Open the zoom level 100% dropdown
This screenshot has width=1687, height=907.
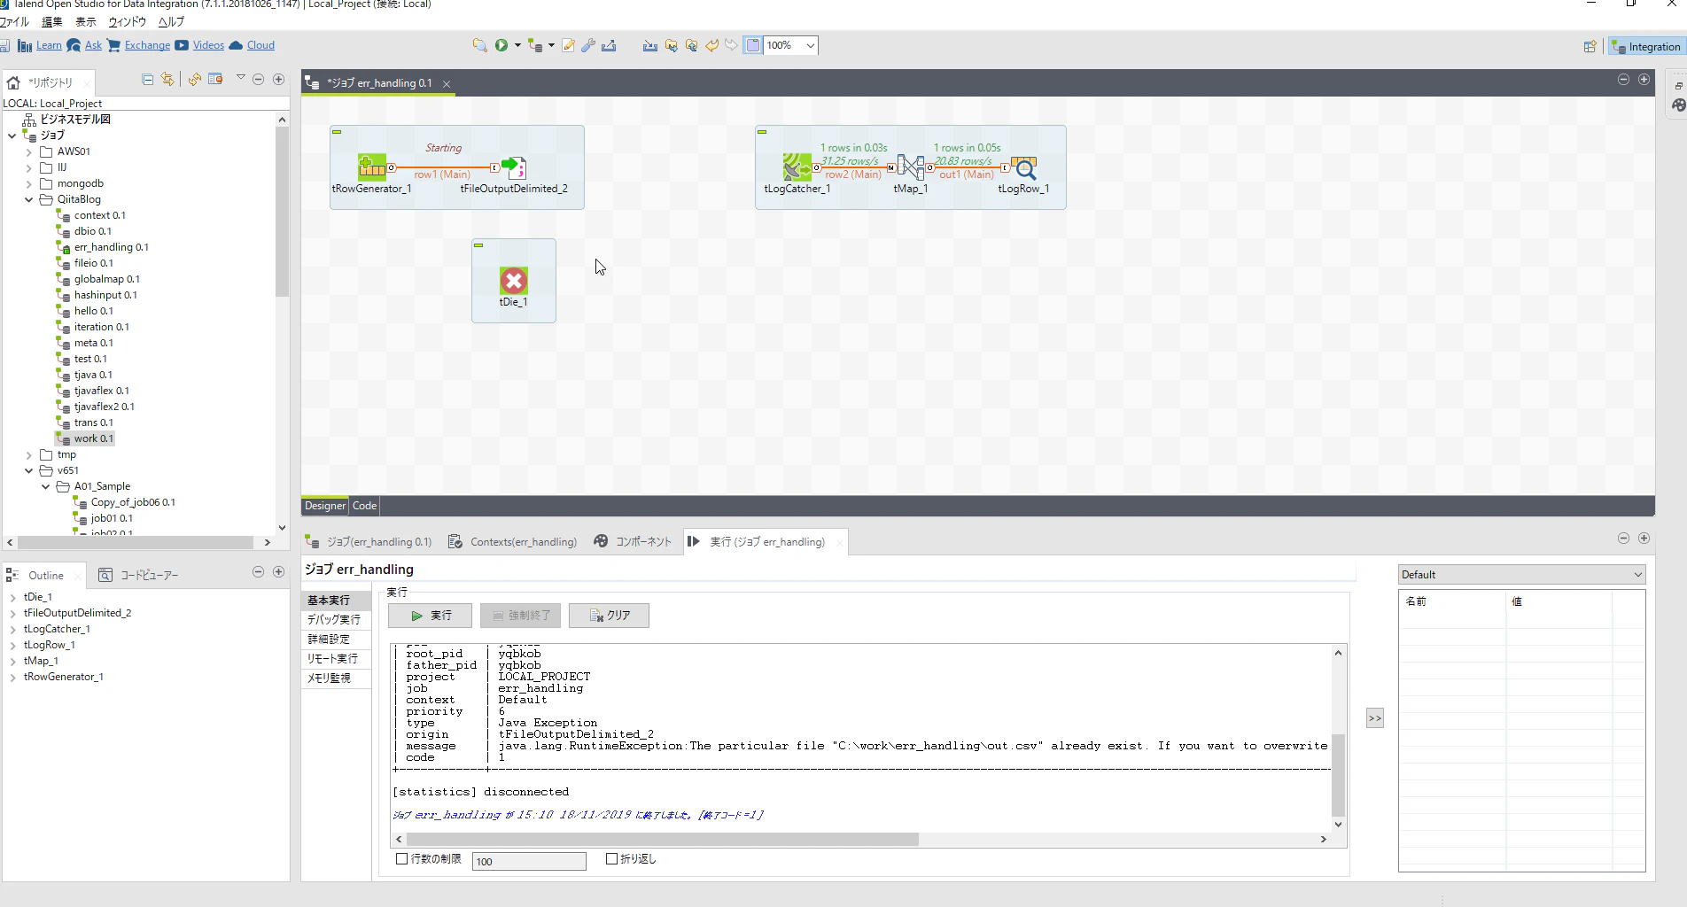tap(810, 45)
